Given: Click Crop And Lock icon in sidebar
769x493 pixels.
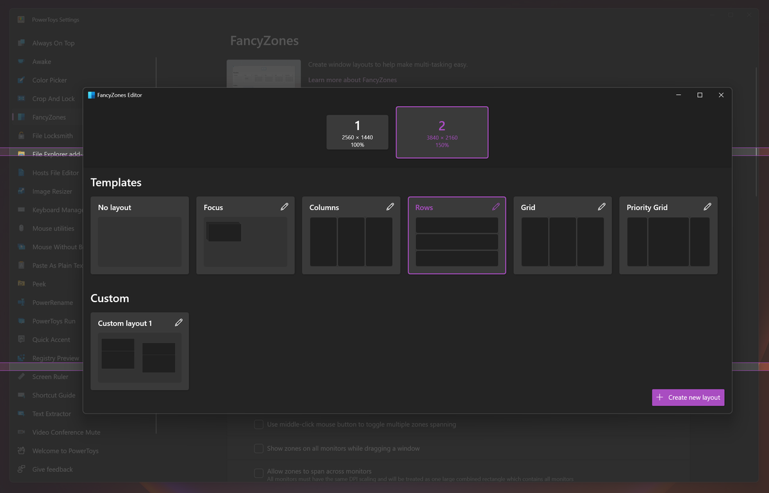Looking at the screenshot, I should 21,99.
